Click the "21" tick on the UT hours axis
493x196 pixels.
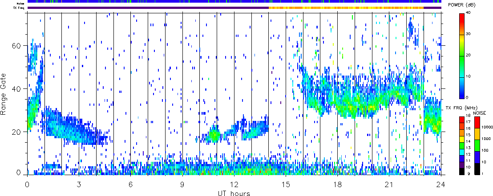click(x=389, y=184)
